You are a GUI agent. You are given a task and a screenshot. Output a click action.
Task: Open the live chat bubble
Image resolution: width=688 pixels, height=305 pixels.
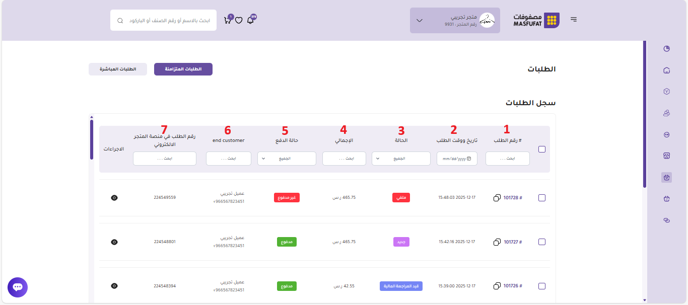(x=18, y=287)
